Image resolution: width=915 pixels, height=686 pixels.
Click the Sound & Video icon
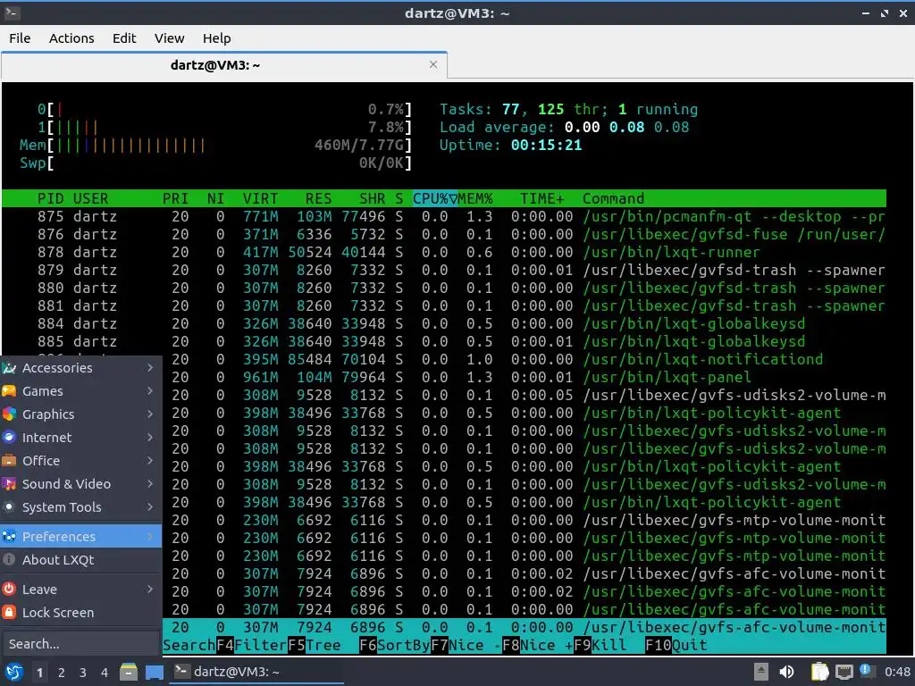point(9,484)
